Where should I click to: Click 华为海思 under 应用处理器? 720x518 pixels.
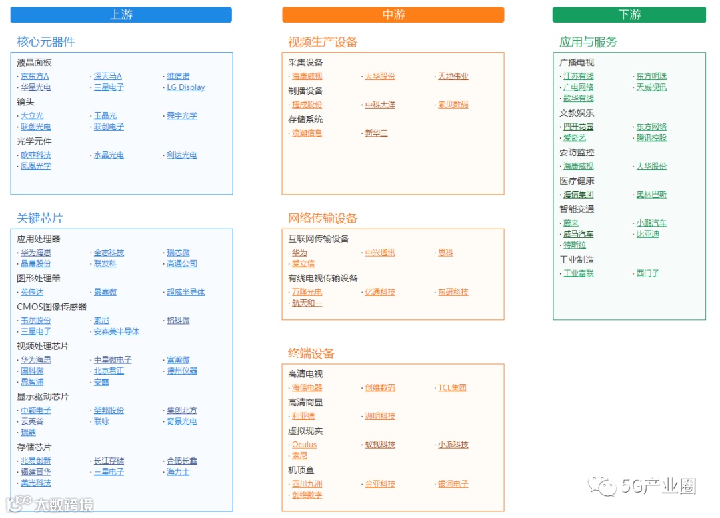pos(36,253)
